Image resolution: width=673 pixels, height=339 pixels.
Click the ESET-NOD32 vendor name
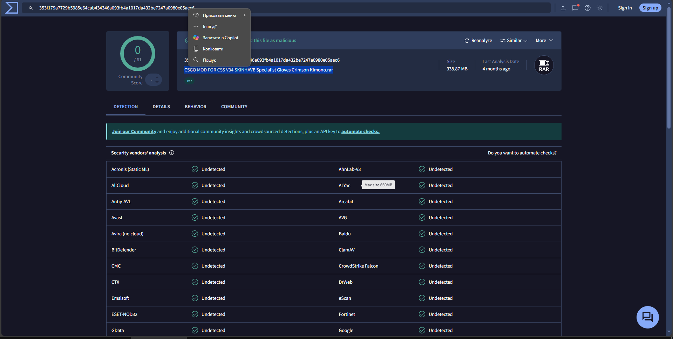coord(124,314)
